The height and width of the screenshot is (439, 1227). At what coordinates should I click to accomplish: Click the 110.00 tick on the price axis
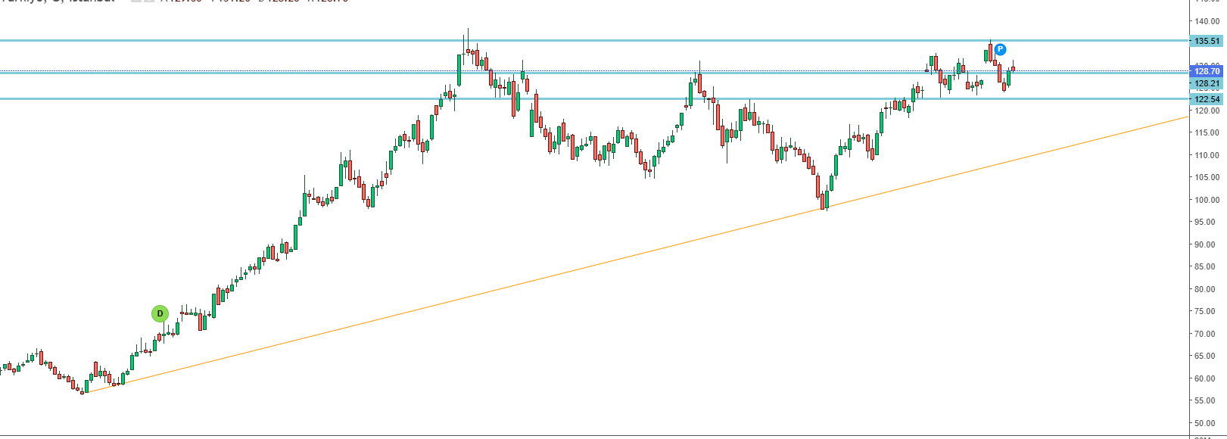point(1207,155)
